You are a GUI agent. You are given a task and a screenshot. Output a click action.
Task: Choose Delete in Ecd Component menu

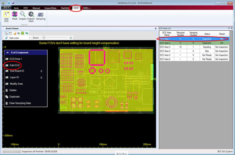point(13,90)
